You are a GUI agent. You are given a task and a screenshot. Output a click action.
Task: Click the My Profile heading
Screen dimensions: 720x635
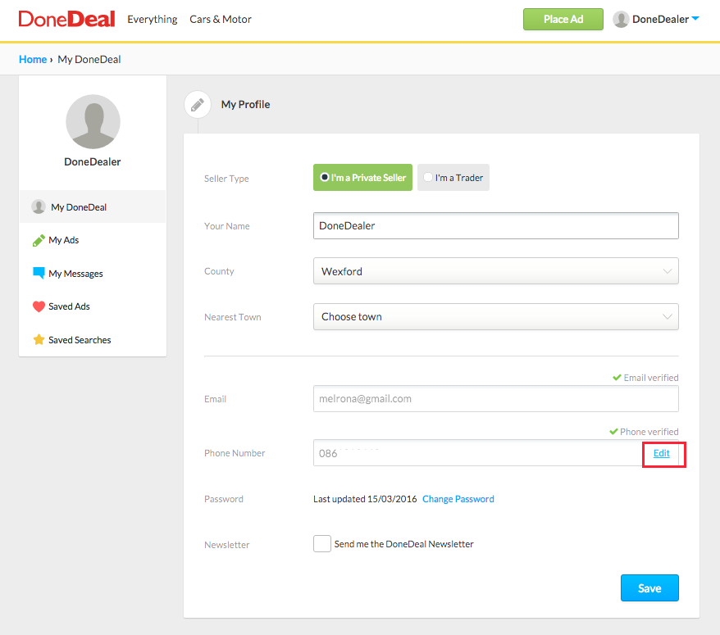246,105
